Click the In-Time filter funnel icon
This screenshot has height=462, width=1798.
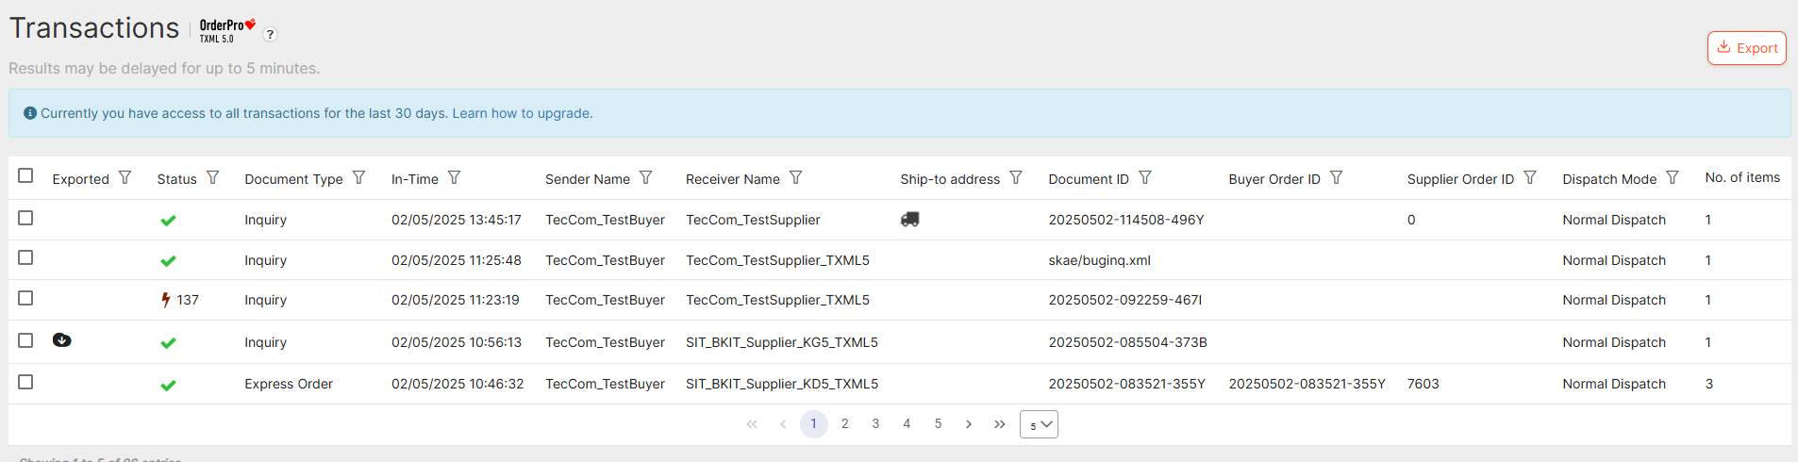[x=454, y=178]
